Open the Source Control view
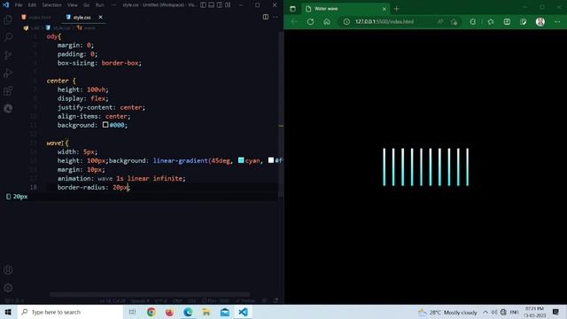This screenshot has width=567, height=319. pyautogui.click(x=8, y=55)
